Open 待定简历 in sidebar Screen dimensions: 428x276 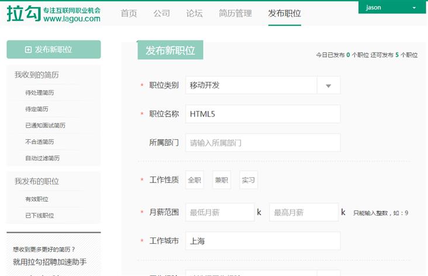tap(37, 109)
